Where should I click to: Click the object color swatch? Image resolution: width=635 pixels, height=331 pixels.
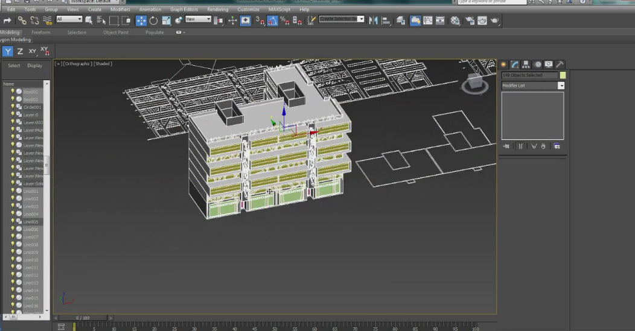point(563,75)
